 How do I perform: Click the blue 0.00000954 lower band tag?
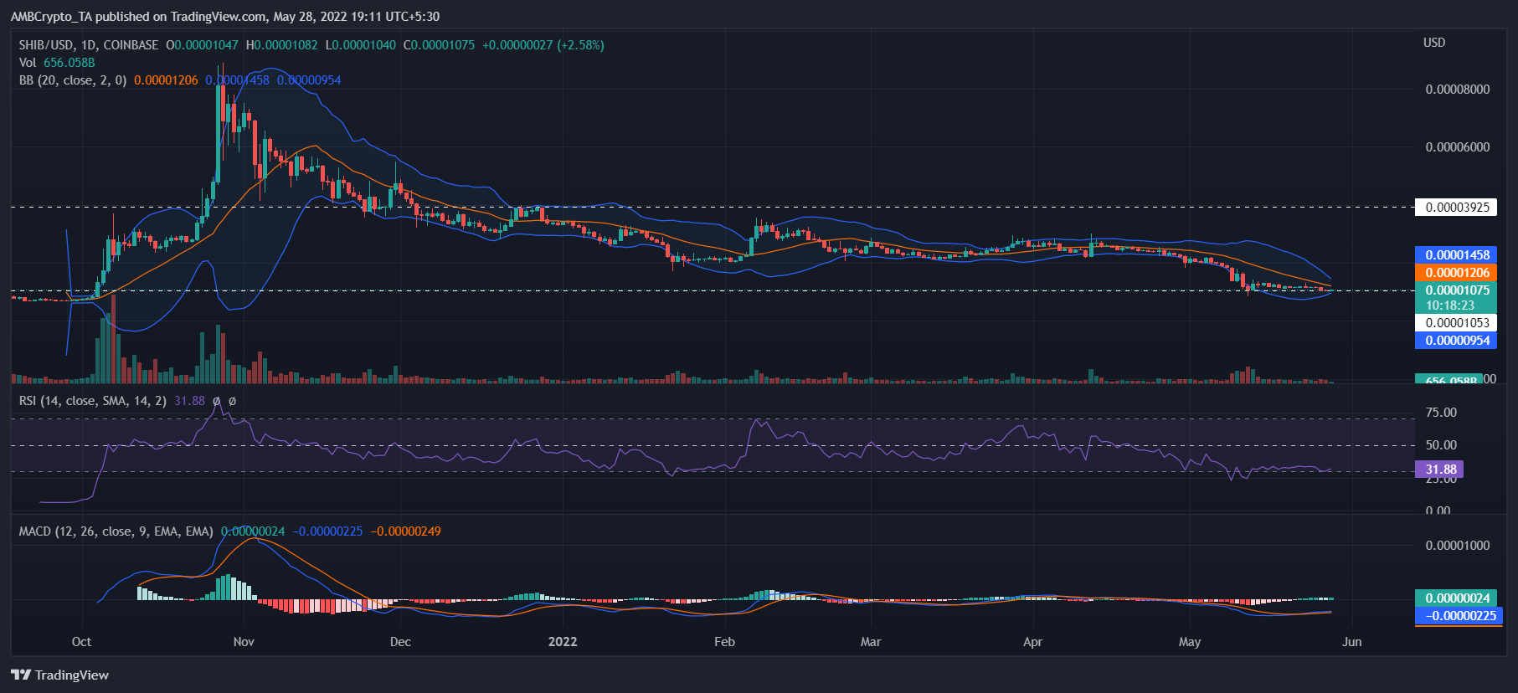(1456, 341)
